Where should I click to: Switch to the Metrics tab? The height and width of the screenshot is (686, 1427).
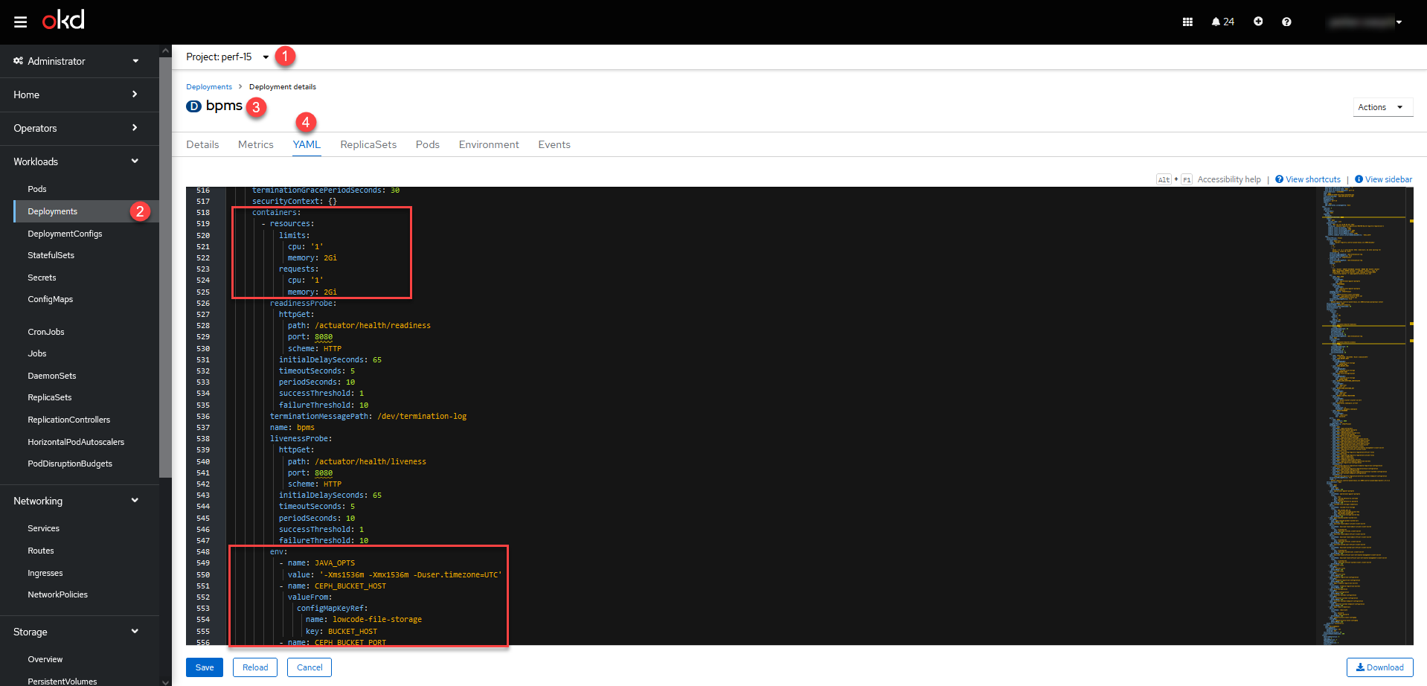(256, 144)
